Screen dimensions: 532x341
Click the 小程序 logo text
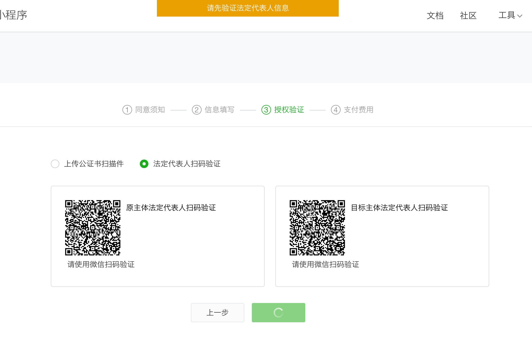click(13, 15)
